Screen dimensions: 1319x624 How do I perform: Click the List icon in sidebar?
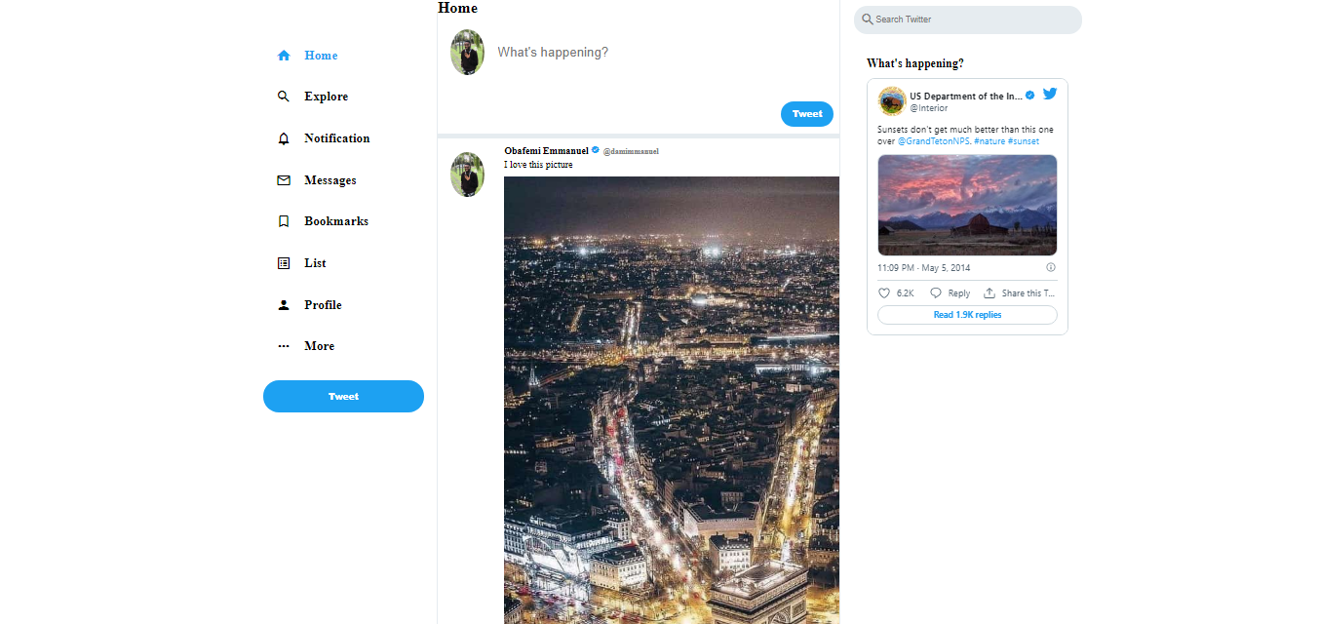pyautogui.click(x=284, y=263)
